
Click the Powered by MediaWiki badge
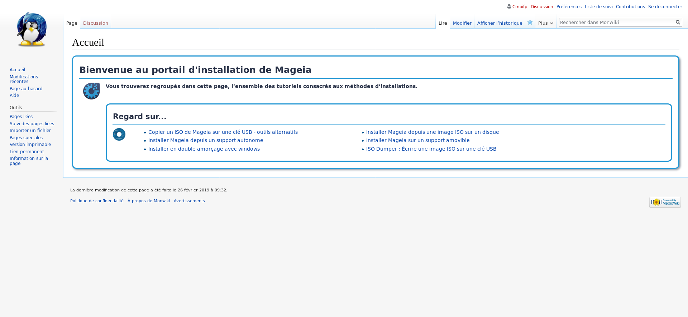pos(665,202)
